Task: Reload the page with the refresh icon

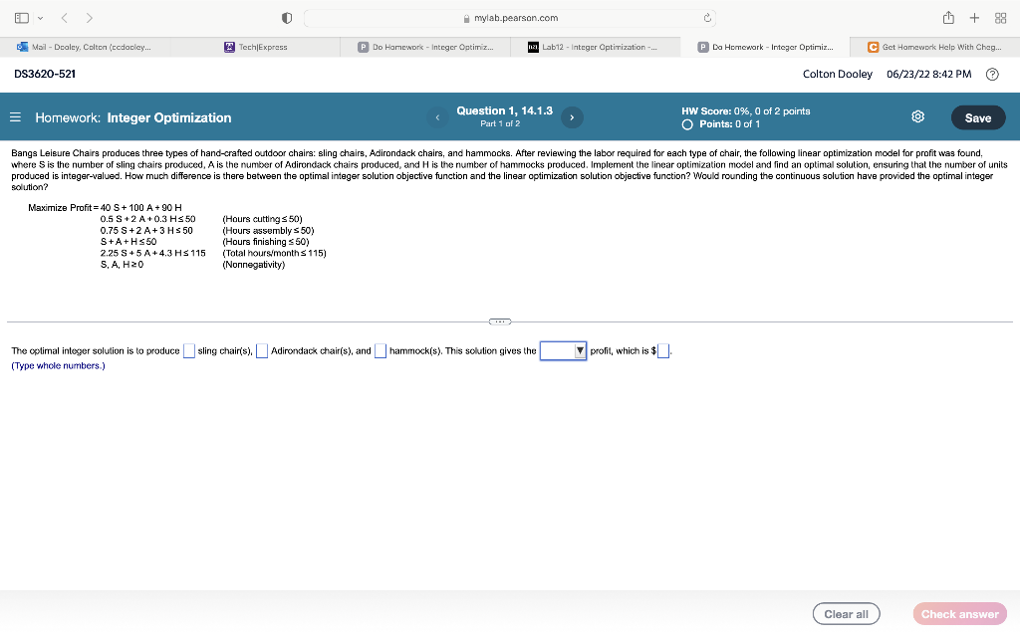Action: coord(707,18)
